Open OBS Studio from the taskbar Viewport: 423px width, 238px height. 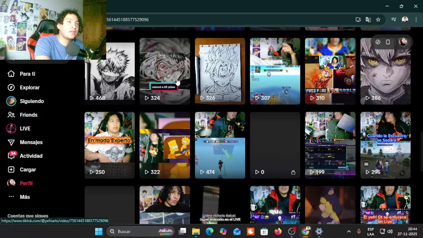[291, 231]
